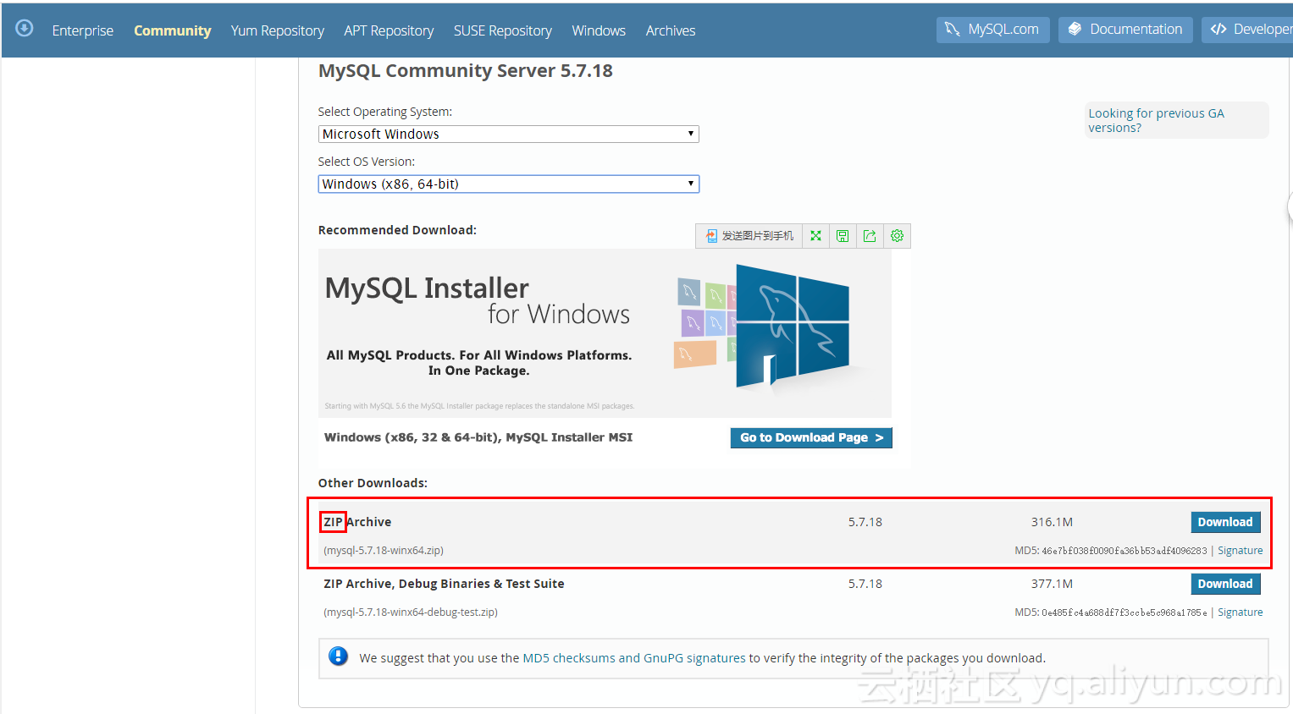
Task: Click the ZIP Archive title text
Action: coord(357,522)
